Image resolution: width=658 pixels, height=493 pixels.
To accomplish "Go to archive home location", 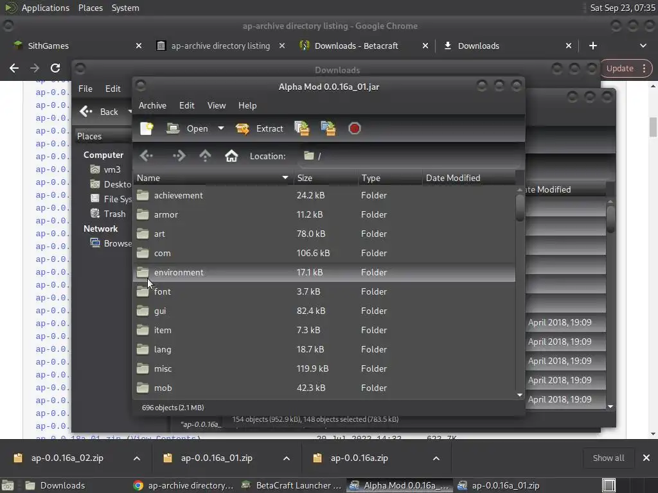I will pos(231,156).
